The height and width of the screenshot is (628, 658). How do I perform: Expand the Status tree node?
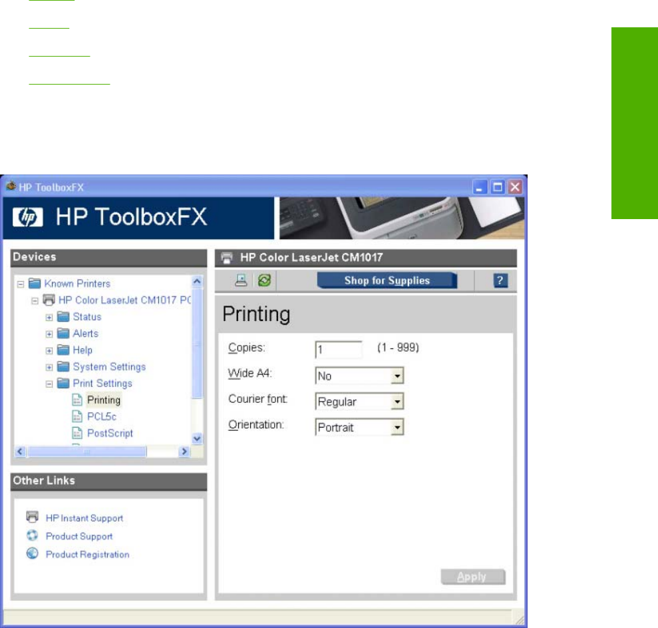[49, 318]
